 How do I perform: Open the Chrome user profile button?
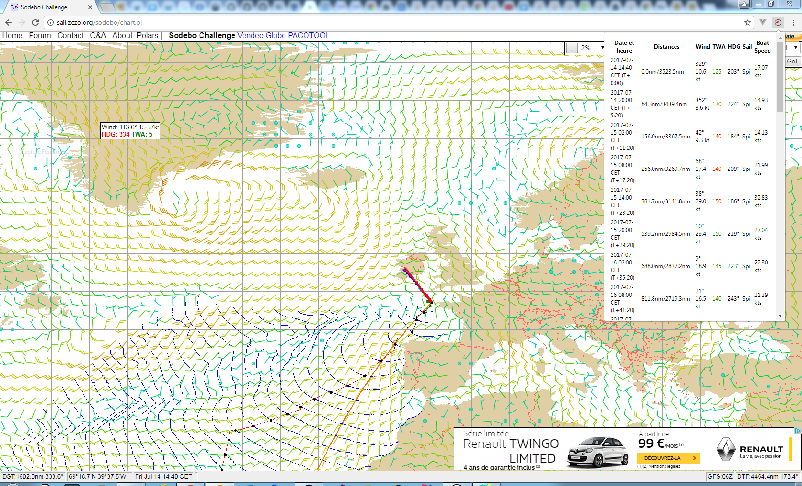(744, 4)
